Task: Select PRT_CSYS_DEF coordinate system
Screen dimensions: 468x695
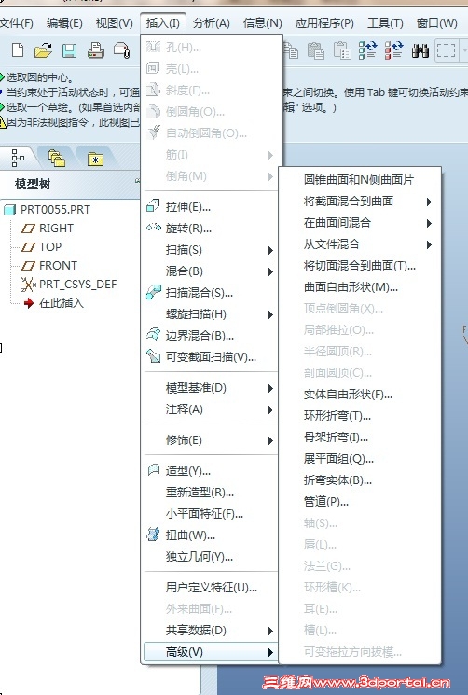Action: pyautogui.click(x=78, y=285)
